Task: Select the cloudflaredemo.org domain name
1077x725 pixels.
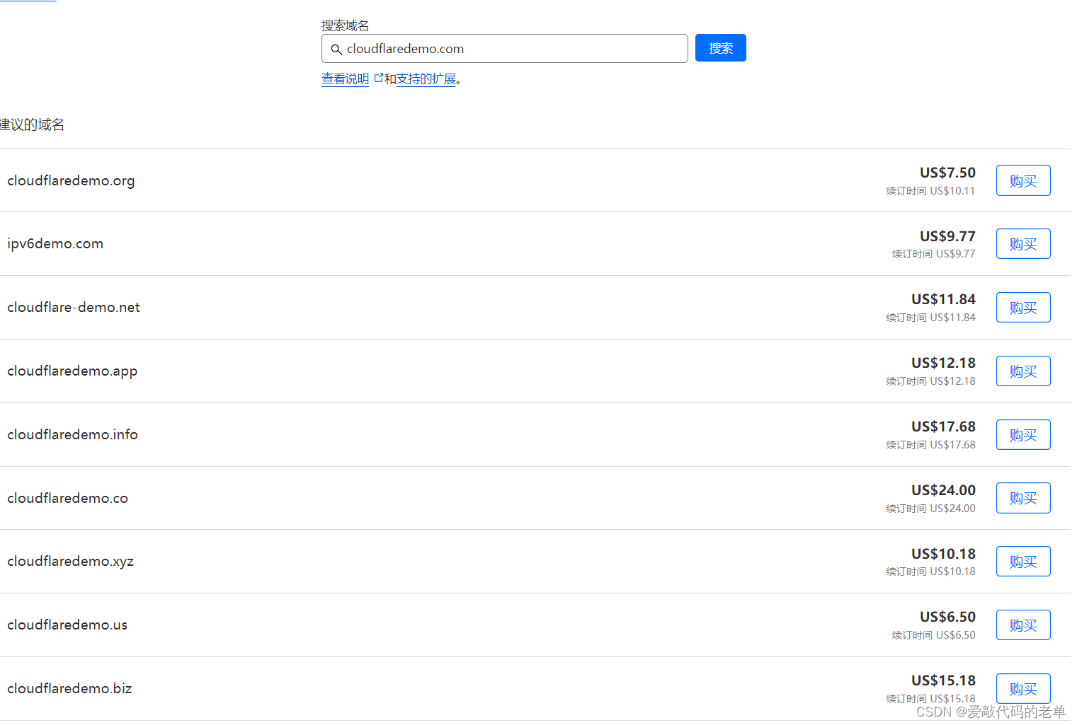Action: (x=71, y=180)
